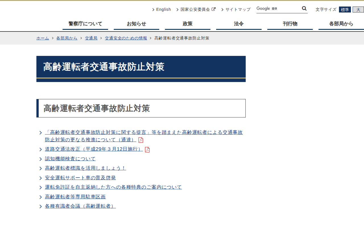Open お知らせ menu
Viewport: 364px width, 227px height.
point(136,24)
